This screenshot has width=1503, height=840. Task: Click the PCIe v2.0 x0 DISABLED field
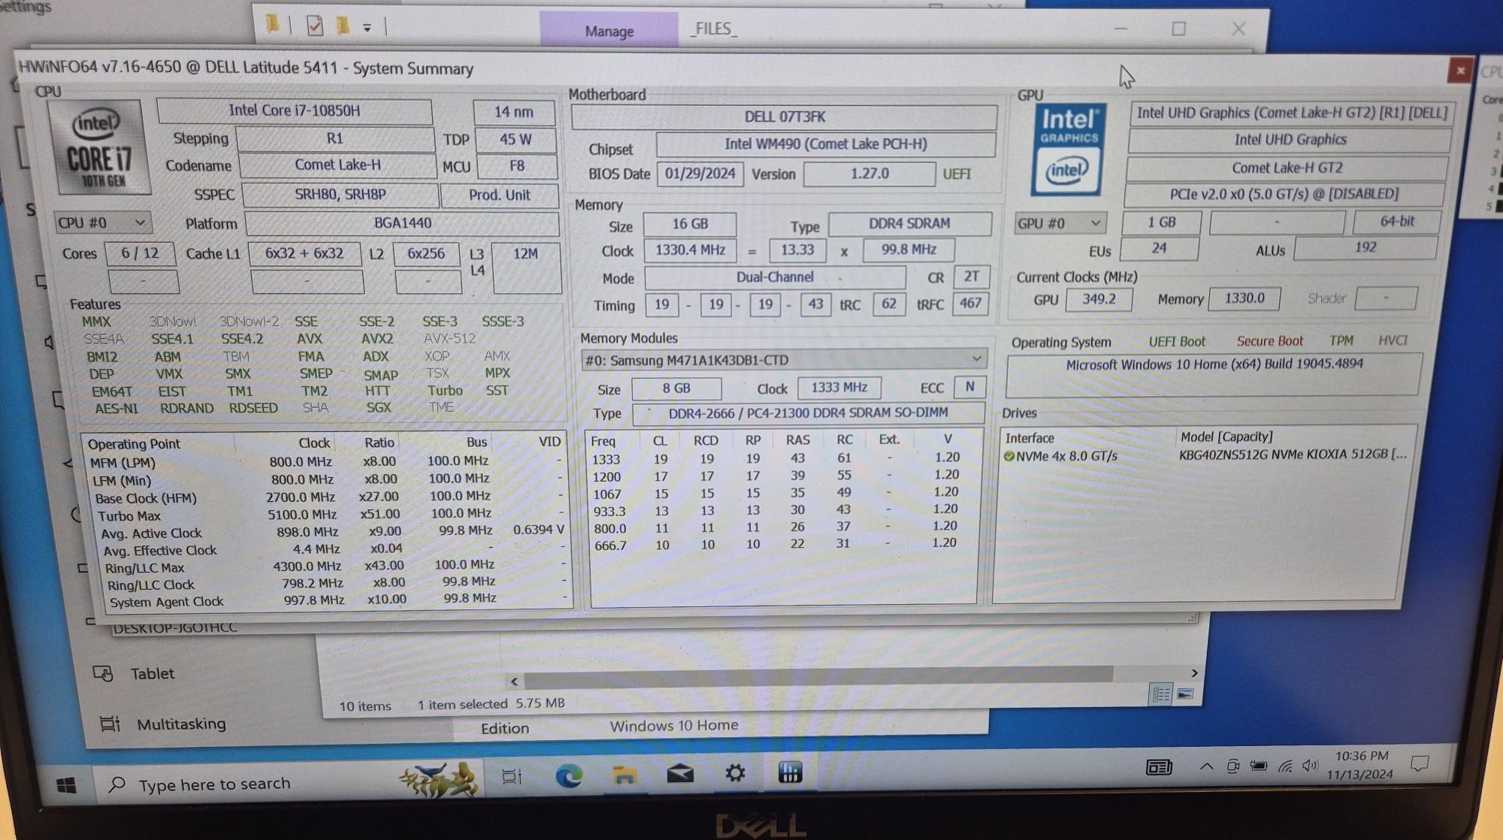1284,194
